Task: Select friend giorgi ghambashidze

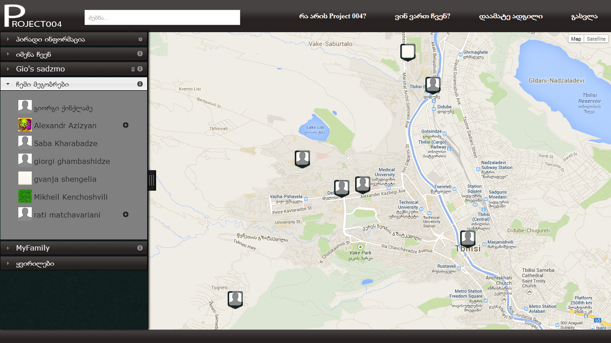Action: click(x=72, y=161)
